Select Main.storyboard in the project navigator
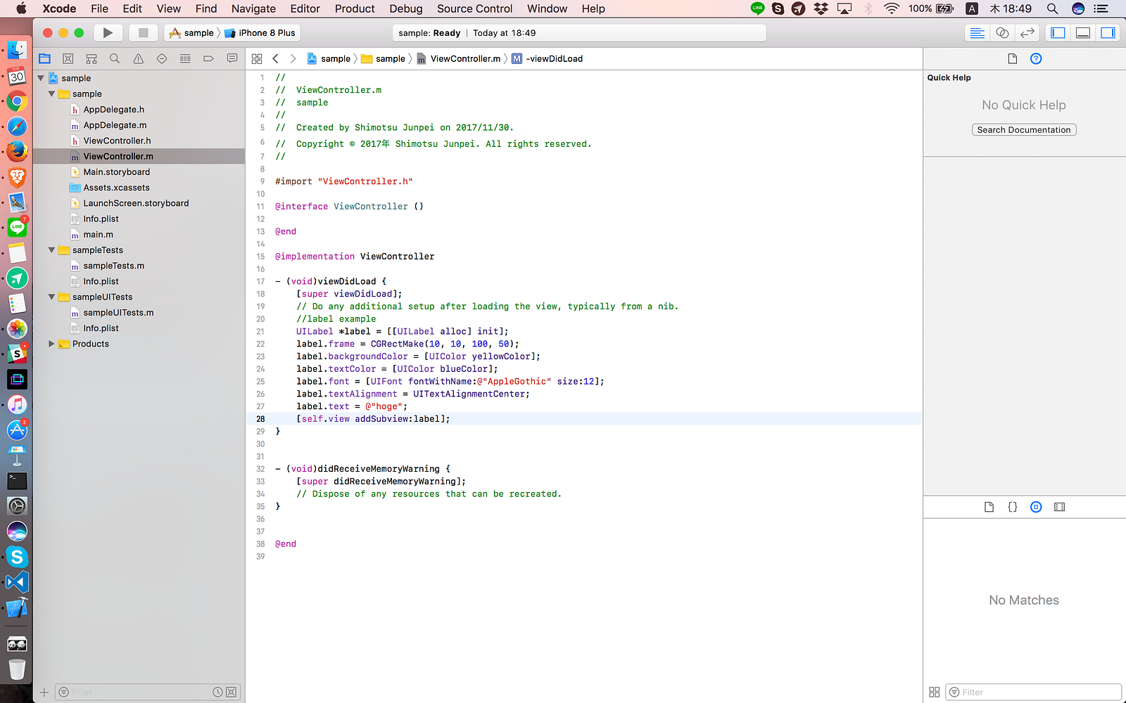 coord(116,172)
